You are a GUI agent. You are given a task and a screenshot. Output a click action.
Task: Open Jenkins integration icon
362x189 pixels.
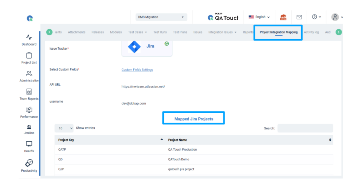(29, 127)
